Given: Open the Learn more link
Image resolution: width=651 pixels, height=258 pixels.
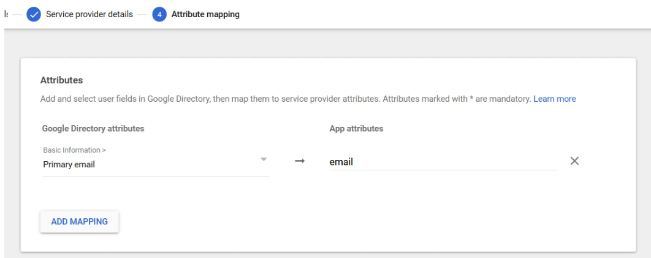Looking at the screenshot, I should coord(554,99).
